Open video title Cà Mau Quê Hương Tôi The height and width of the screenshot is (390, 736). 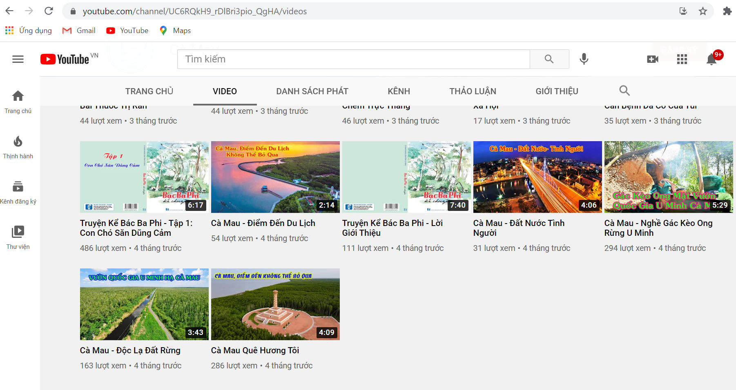[x=255, y=350]
